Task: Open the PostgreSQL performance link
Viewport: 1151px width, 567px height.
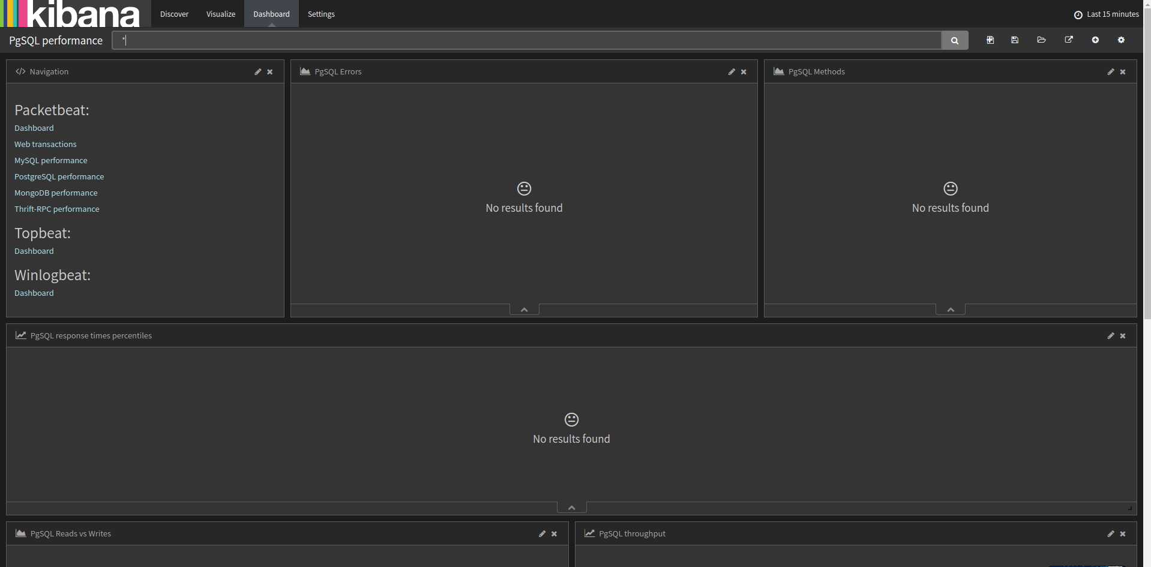Action: coord(59,177)
